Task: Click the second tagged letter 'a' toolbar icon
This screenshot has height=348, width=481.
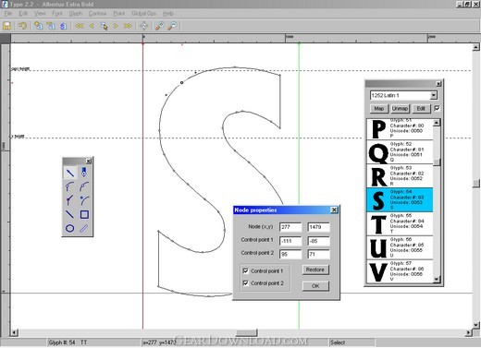Action: point(51,26)
